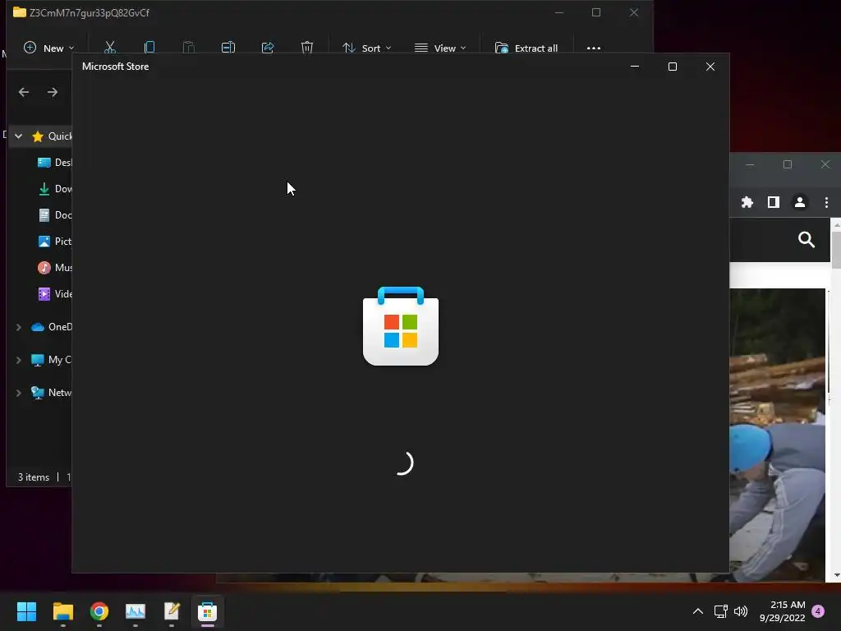Expand the OneDrive tree node
Viewport: 841px width, 631px height.
18,327
